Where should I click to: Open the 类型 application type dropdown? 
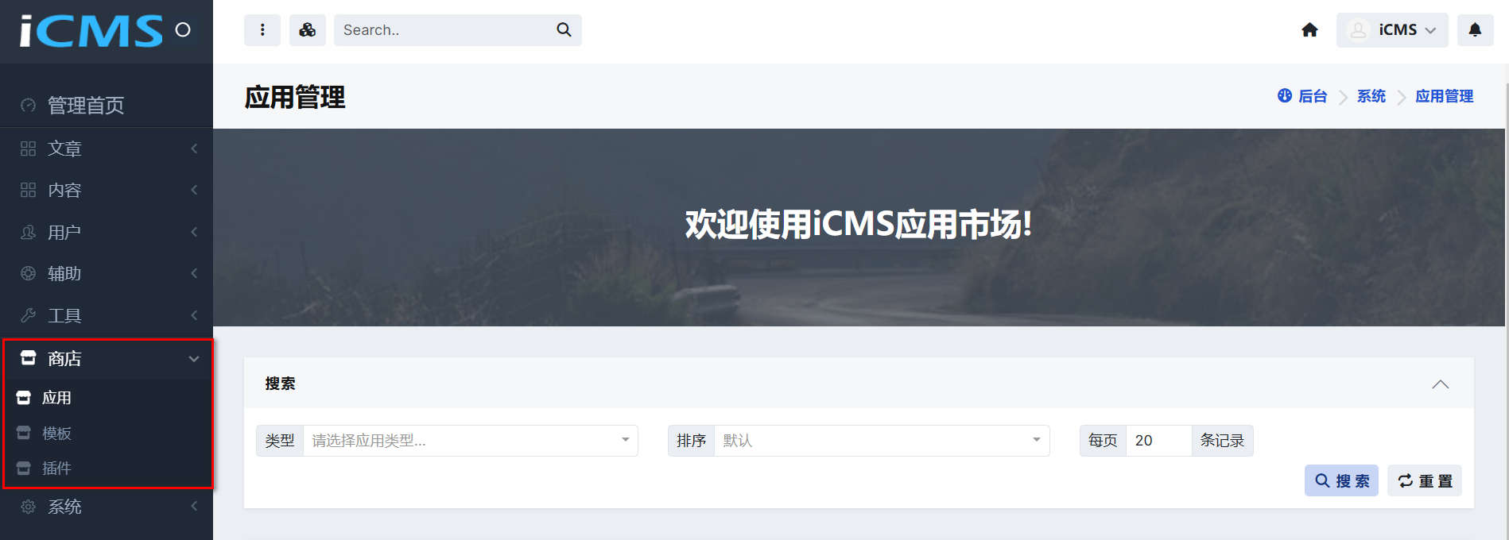(x=471, y=441)
